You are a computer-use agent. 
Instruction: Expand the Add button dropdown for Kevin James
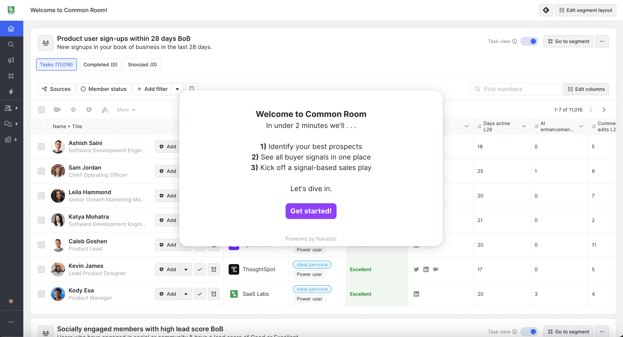point(186,269)
